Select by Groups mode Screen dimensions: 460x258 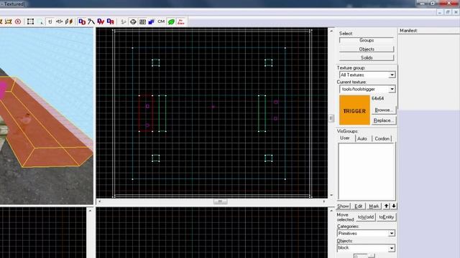[x=367, y=40]
